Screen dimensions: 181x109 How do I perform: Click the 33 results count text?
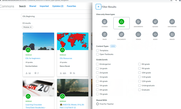point(27,23)
